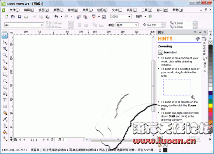The image size is (214, 154).
Task: Select the Rectangle tool in toolbox
Action: click(5, 74)
